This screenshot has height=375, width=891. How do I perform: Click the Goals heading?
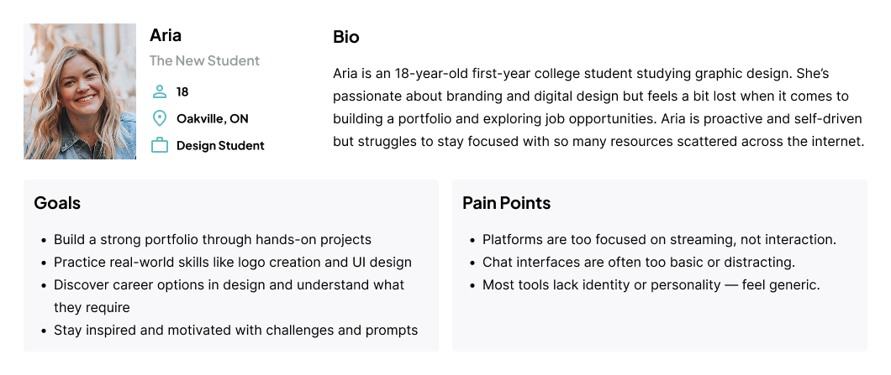point(57,203)
